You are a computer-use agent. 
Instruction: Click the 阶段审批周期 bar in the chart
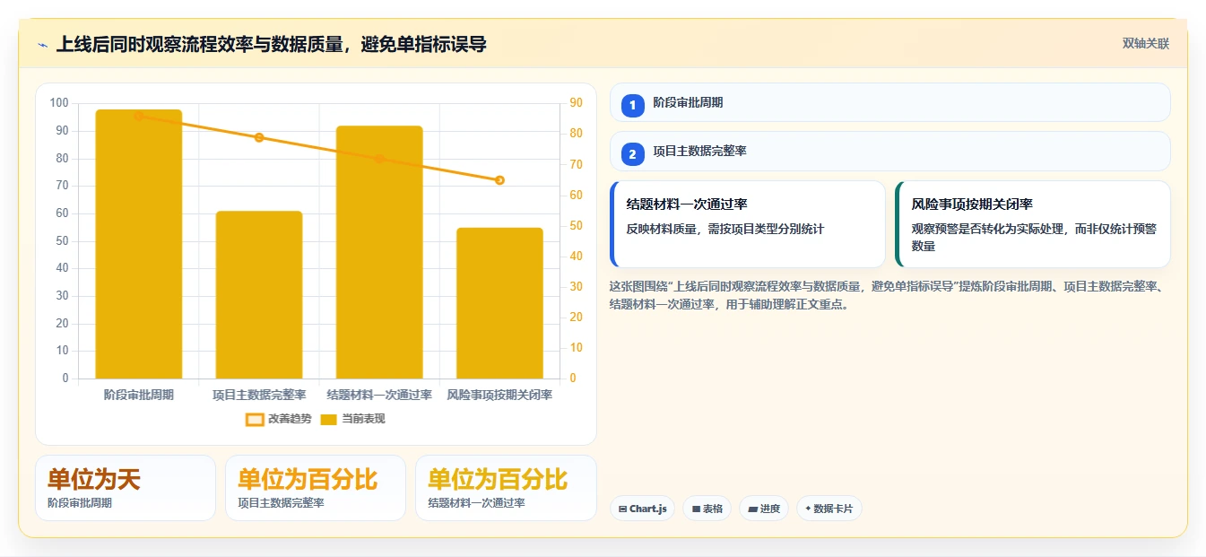coord(139,244)
